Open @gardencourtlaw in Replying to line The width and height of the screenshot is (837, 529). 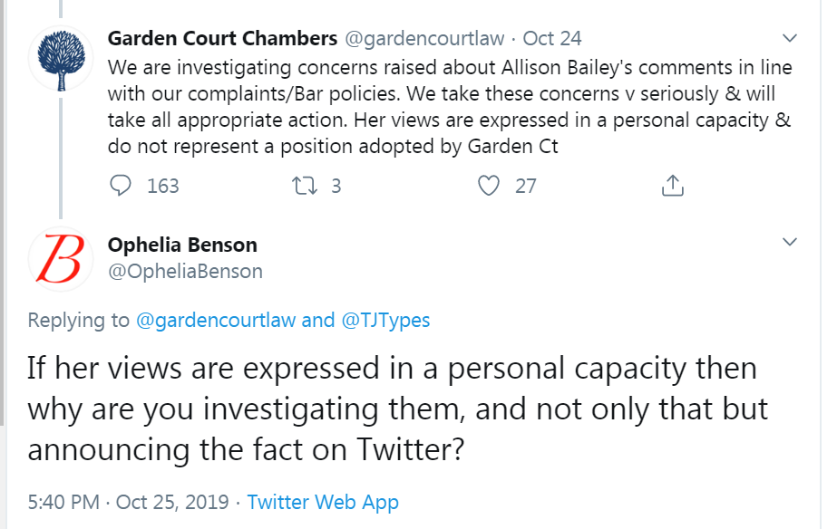point(215,320)
